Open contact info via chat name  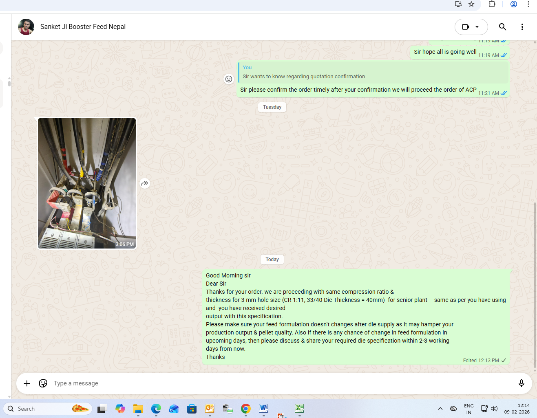click(x=83, y=27)
